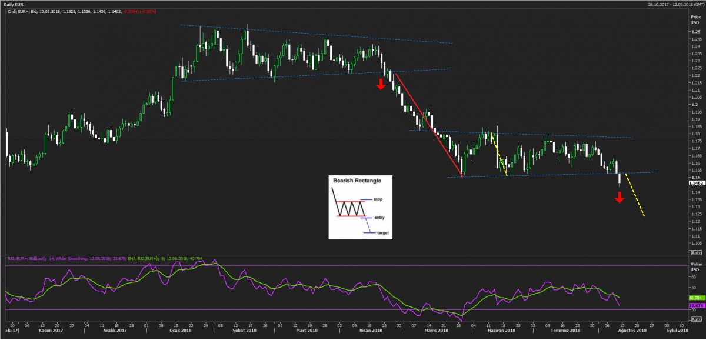Viewport: 706px width, 340px height.
Task: Click the Value USD header on RSI axis
Action: pyautogui.click(x=695, y=268)
